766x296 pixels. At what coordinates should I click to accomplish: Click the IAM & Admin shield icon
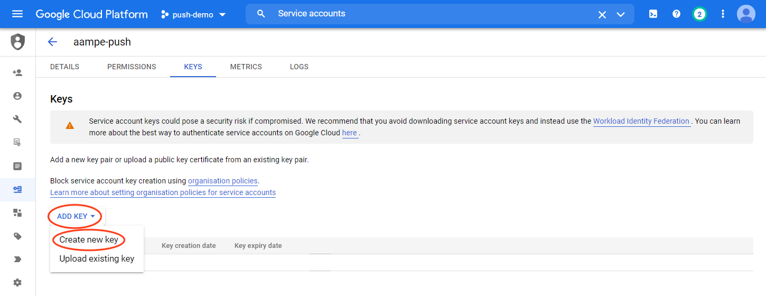click(x=18, y=42)
